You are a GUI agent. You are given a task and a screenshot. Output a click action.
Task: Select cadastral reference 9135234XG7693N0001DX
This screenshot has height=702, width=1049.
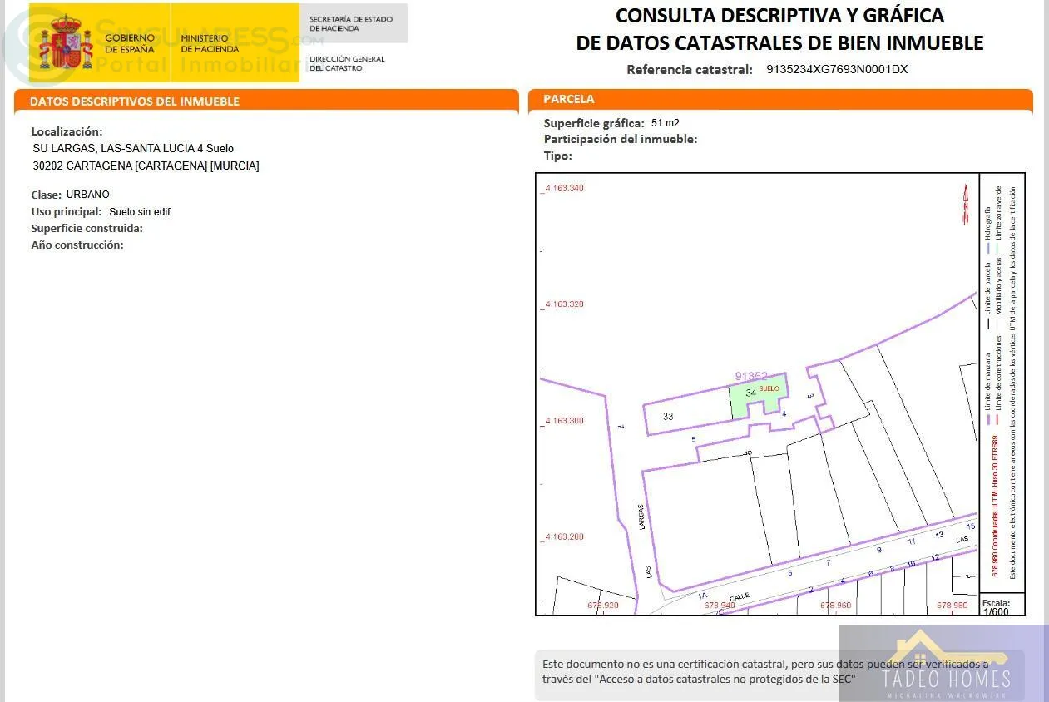pos(837,70)
